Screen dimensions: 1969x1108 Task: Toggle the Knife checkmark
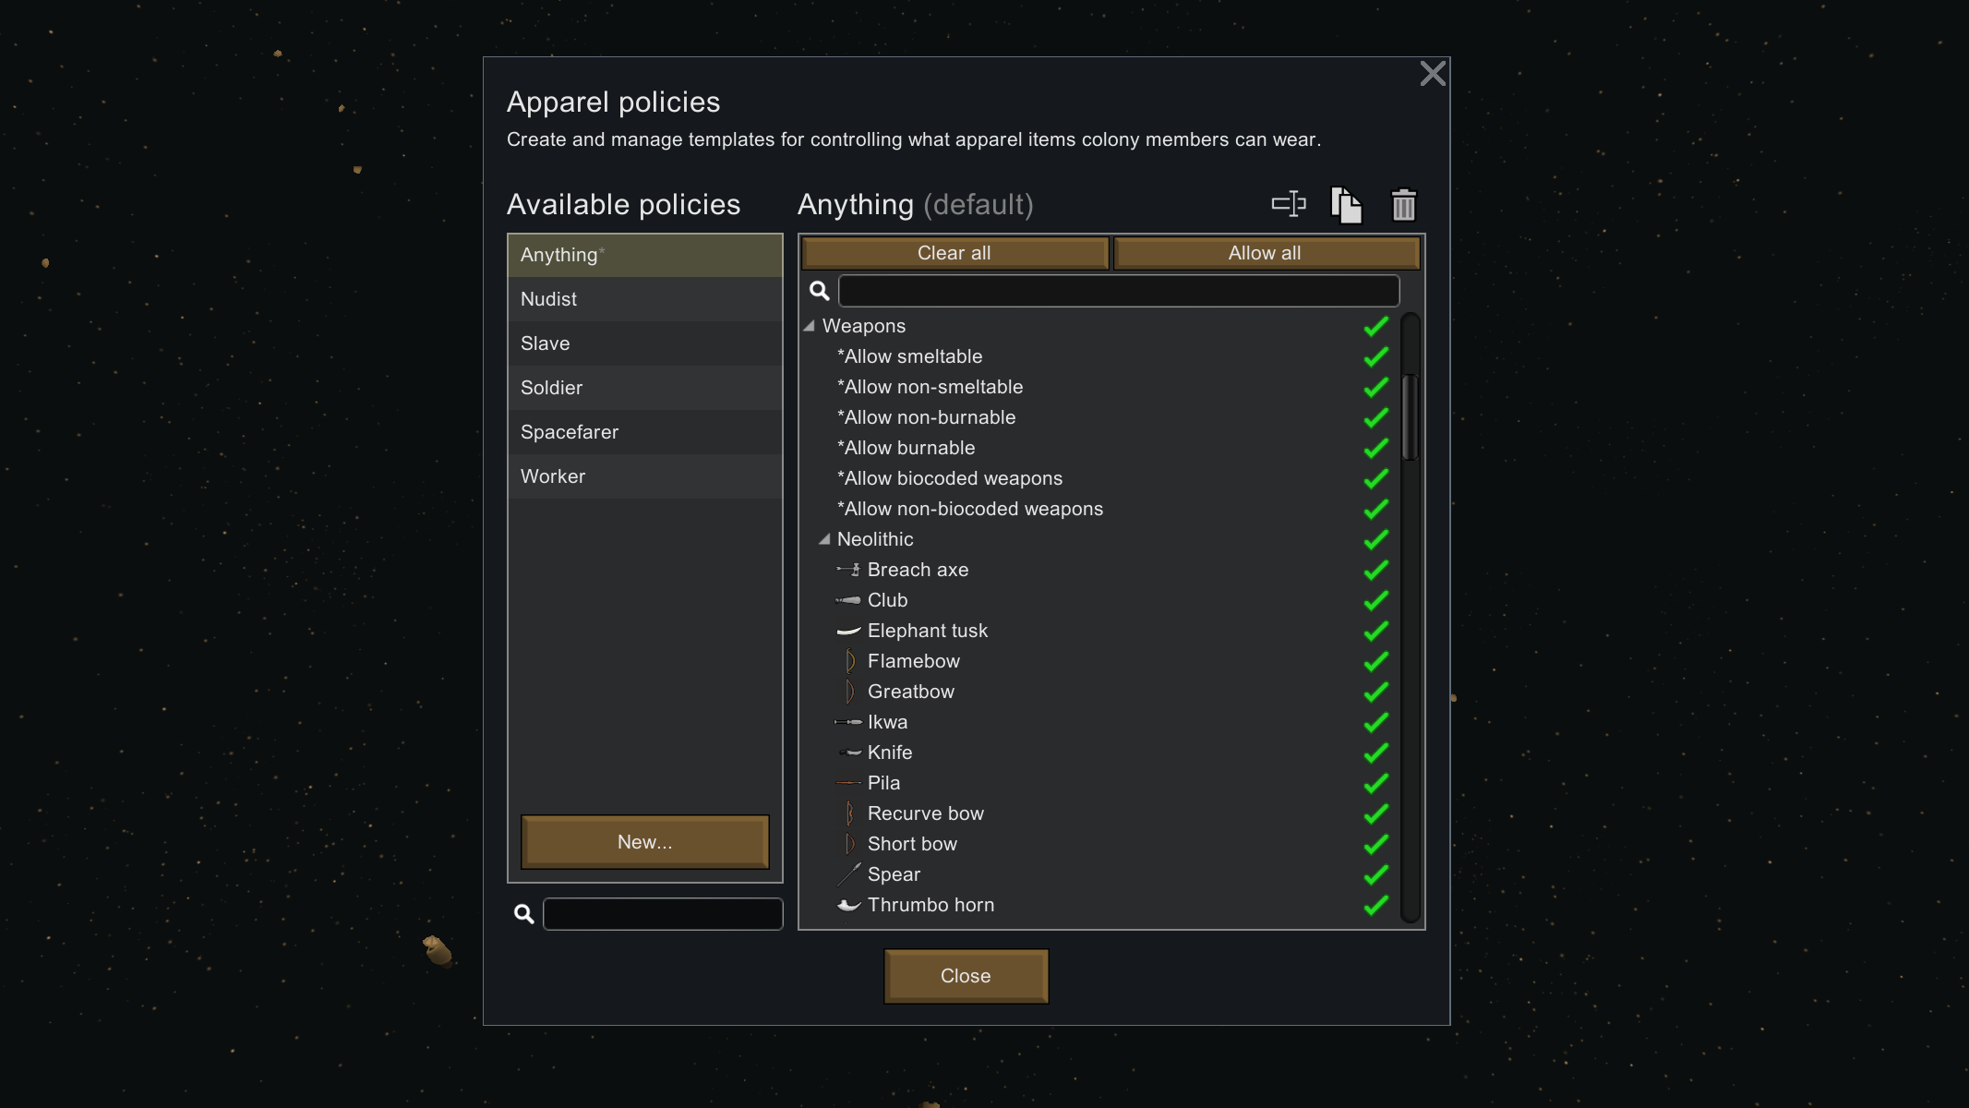click(x=1375, y=753)
